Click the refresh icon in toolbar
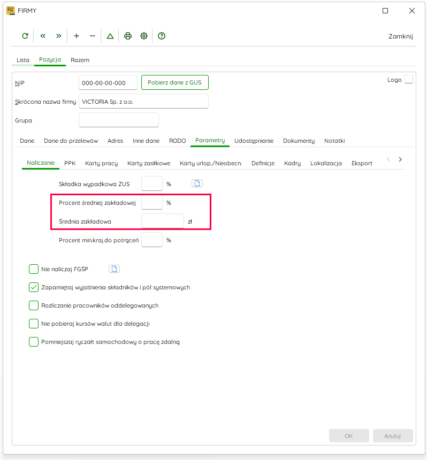The image size is (427, 460). (x=25, y=36)
